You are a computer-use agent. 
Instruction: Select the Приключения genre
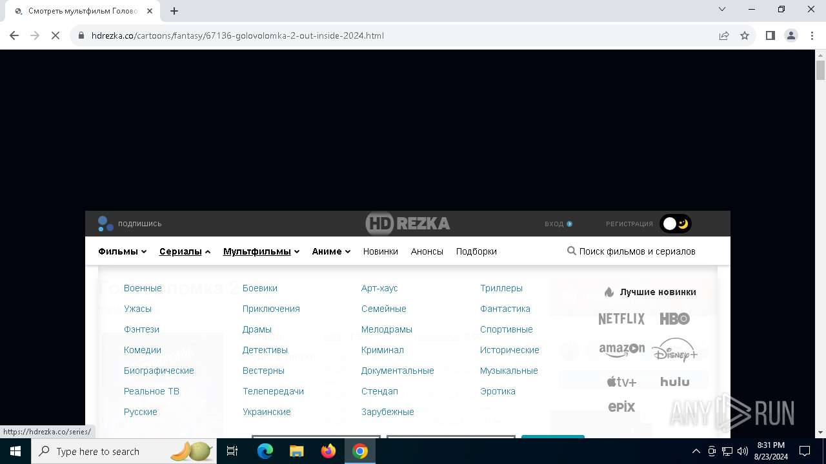271,309
